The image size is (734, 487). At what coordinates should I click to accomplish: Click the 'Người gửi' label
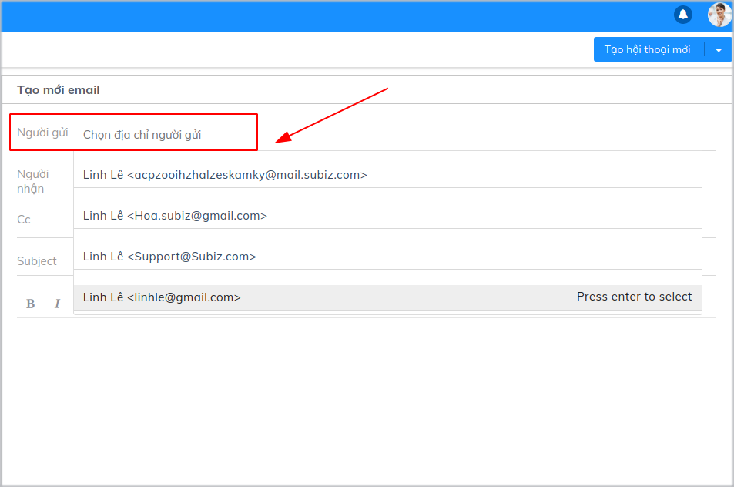[42, 133]
